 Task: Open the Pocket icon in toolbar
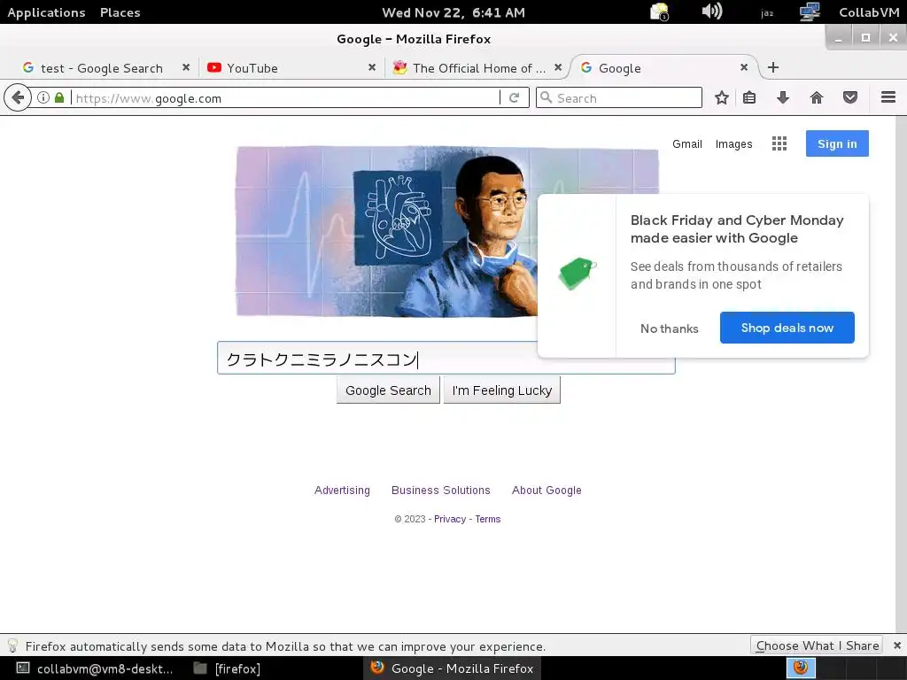click(849, 97)
